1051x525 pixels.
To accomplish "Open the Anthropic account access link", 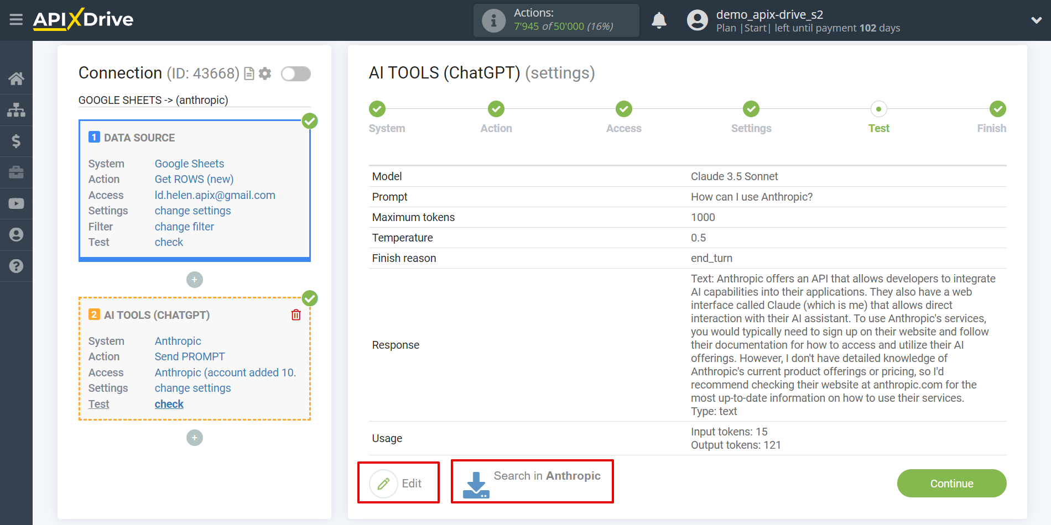I will [x=225, y=372].
